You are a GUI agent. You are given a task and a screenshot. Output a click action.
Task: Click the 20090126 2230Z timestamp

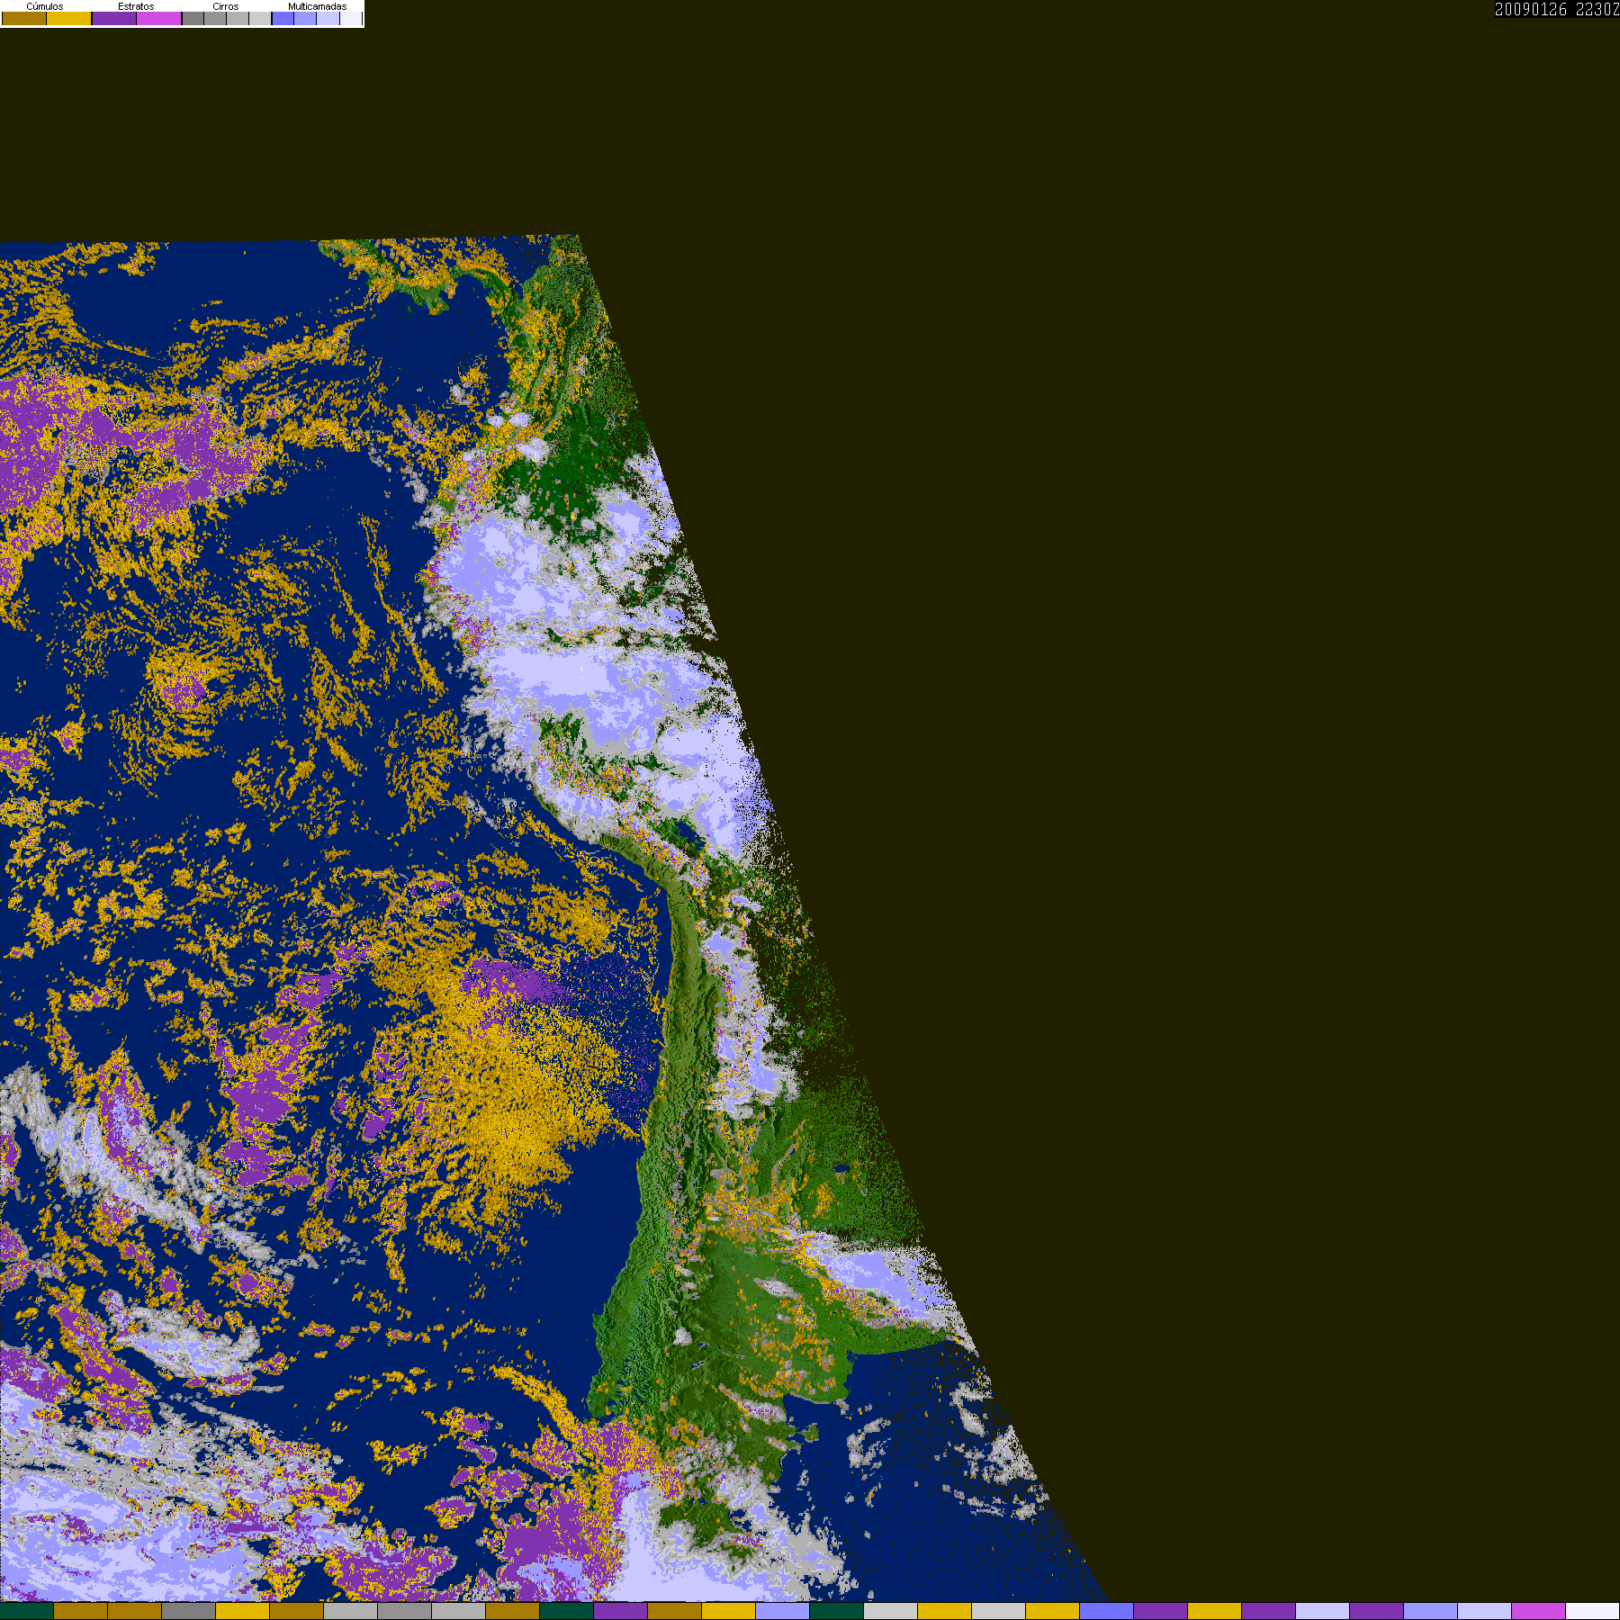coord(1557,9)
